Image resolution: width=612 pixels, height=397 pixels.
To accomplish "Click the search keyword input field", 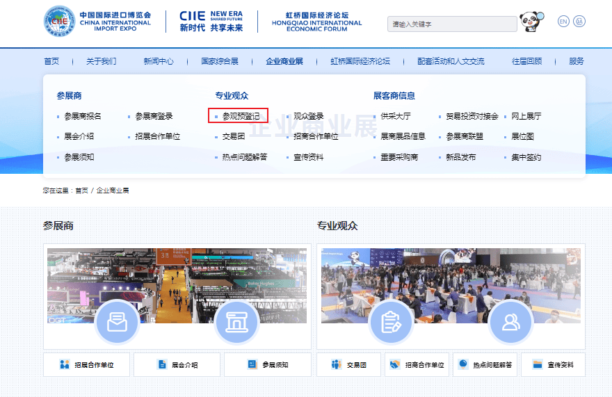I will pos(451,24).
